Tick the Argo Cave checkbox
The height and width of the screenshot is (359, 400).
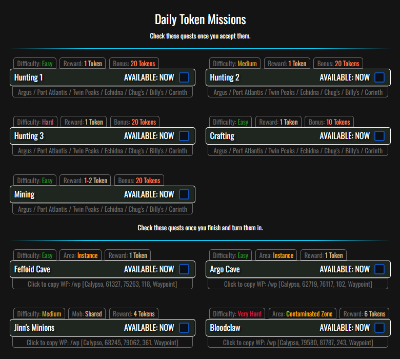pyautogui.click(x=379, y=269)
